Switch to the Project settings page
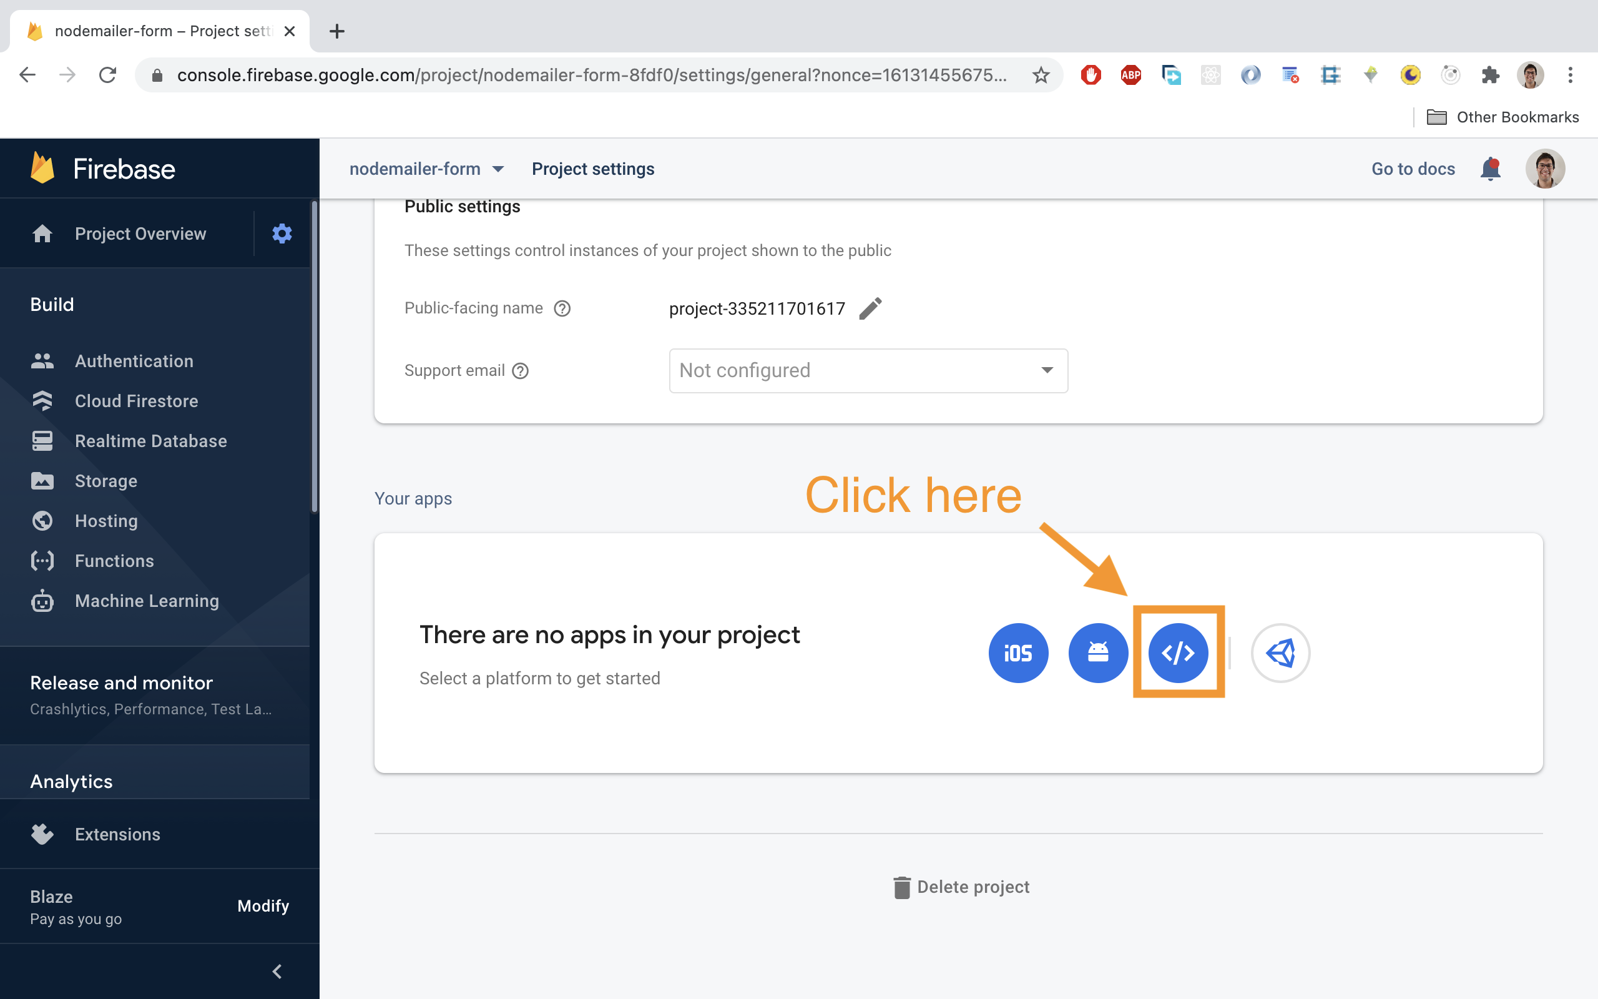 [592, 169]
